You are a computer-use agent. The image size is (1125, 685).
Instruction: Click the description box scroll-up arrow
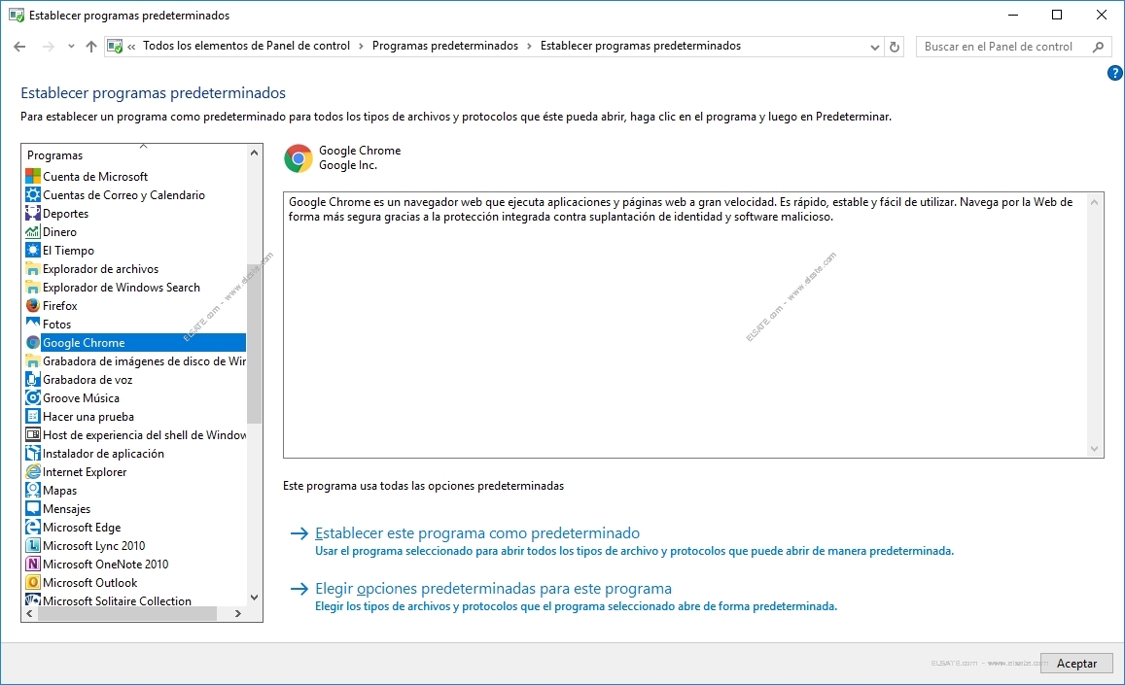tap(1094, 202)
